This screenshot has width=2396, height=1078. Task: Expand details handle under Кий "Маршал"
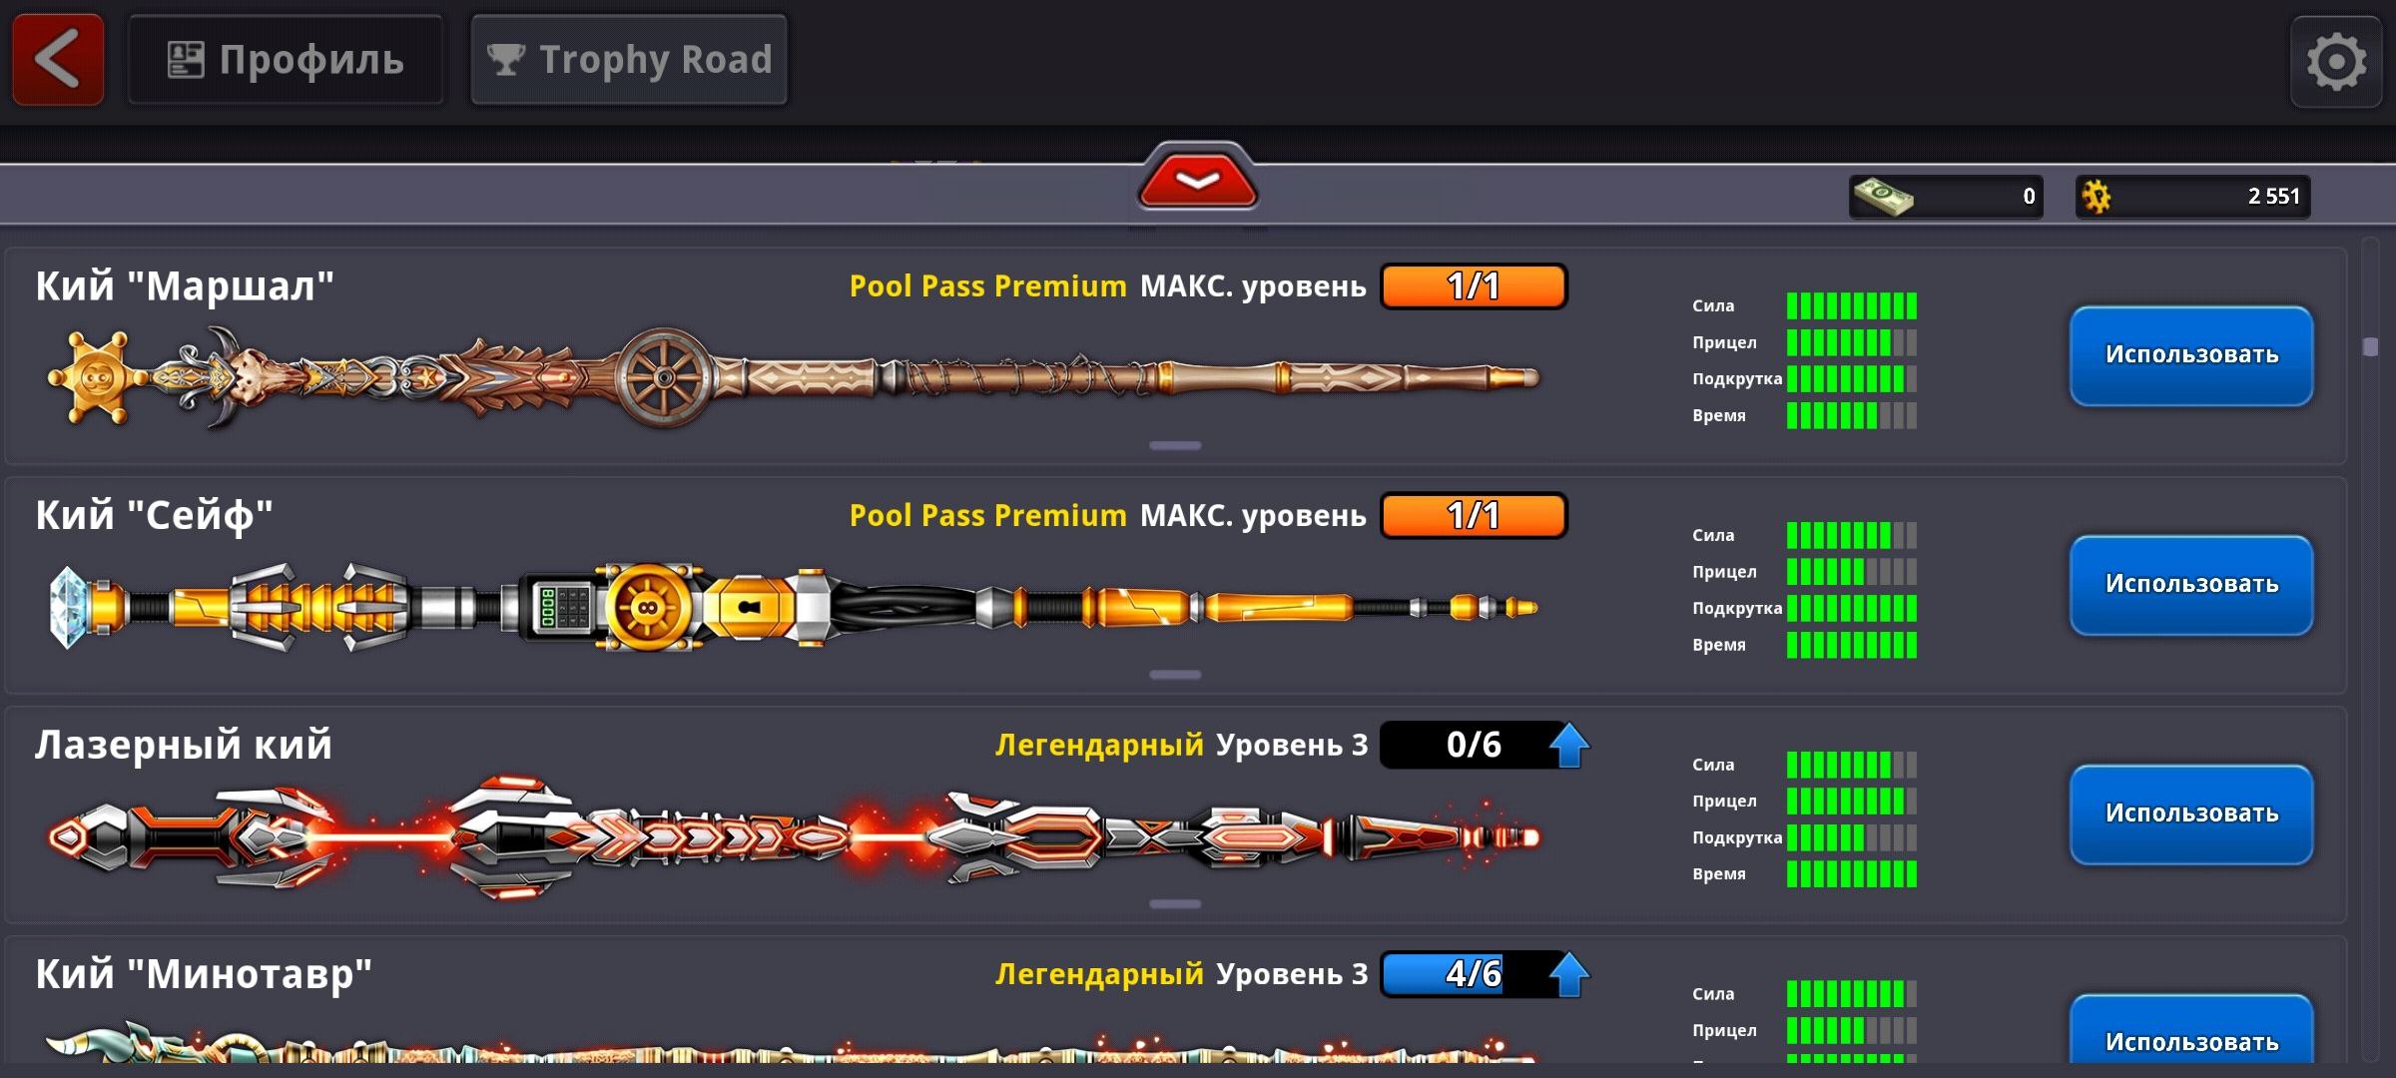[1175, 446]
